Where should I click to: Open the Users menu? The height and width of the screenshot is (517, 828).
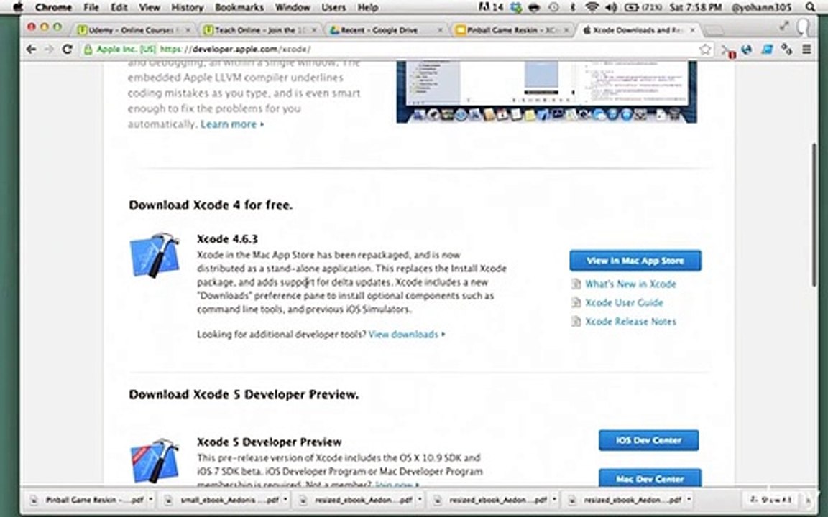tap(333, 7)
